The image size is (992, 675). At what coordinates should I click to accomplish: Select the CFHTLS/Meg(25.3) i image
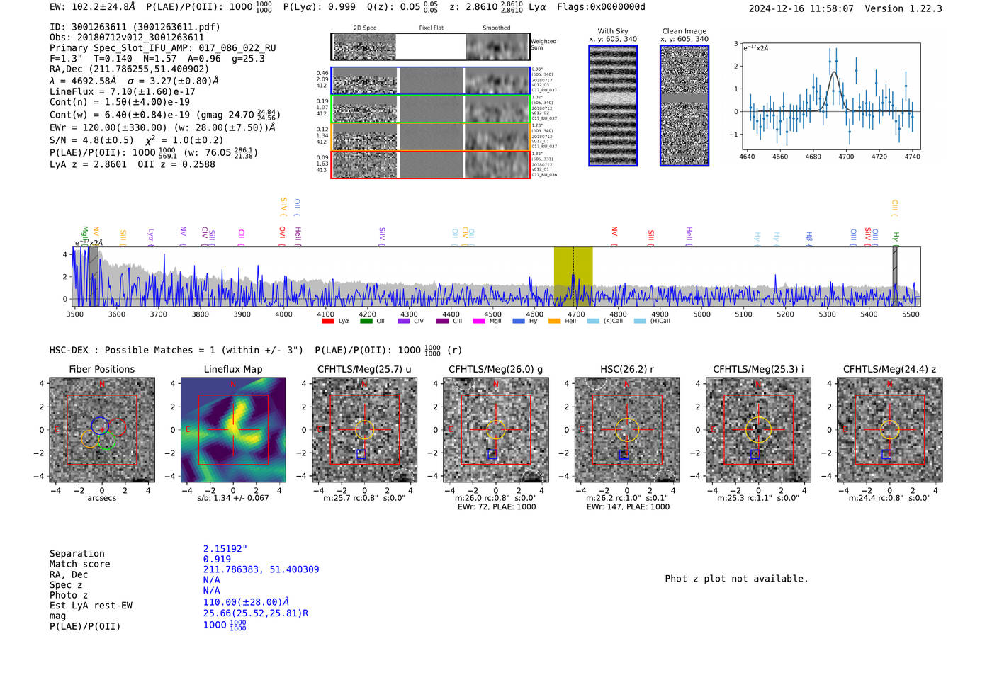[758, 430]
